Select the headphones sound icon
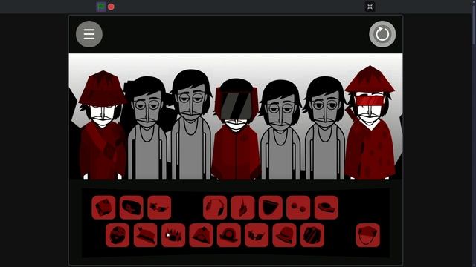 pyautogui.click(x=215, y=208)
